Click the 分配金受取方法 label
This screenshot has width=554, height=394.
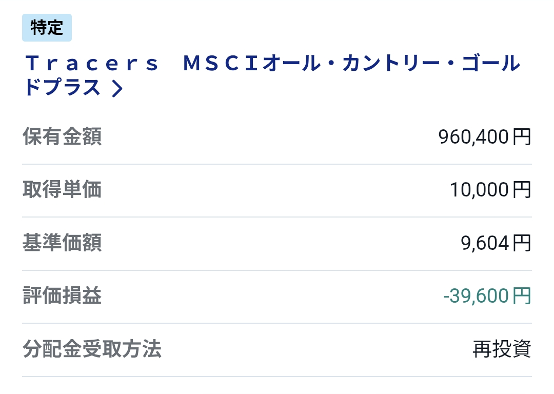92,349
